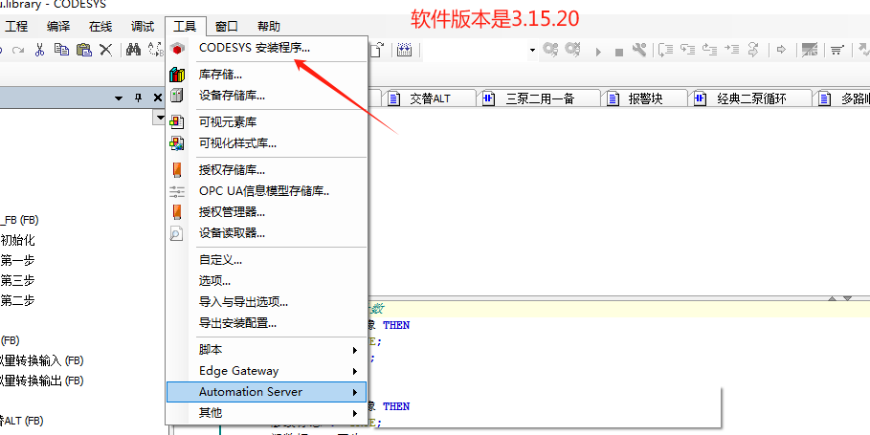Expand the 脚本 submenu
The width and height of the screenshot is (870, 435).
click(x=267, y=350)
